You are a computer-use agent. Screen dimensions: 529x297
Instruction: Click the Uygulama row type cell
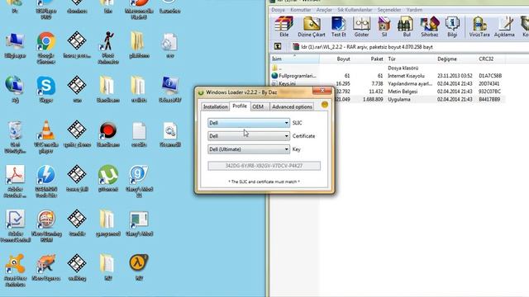[x=399, y=99]
